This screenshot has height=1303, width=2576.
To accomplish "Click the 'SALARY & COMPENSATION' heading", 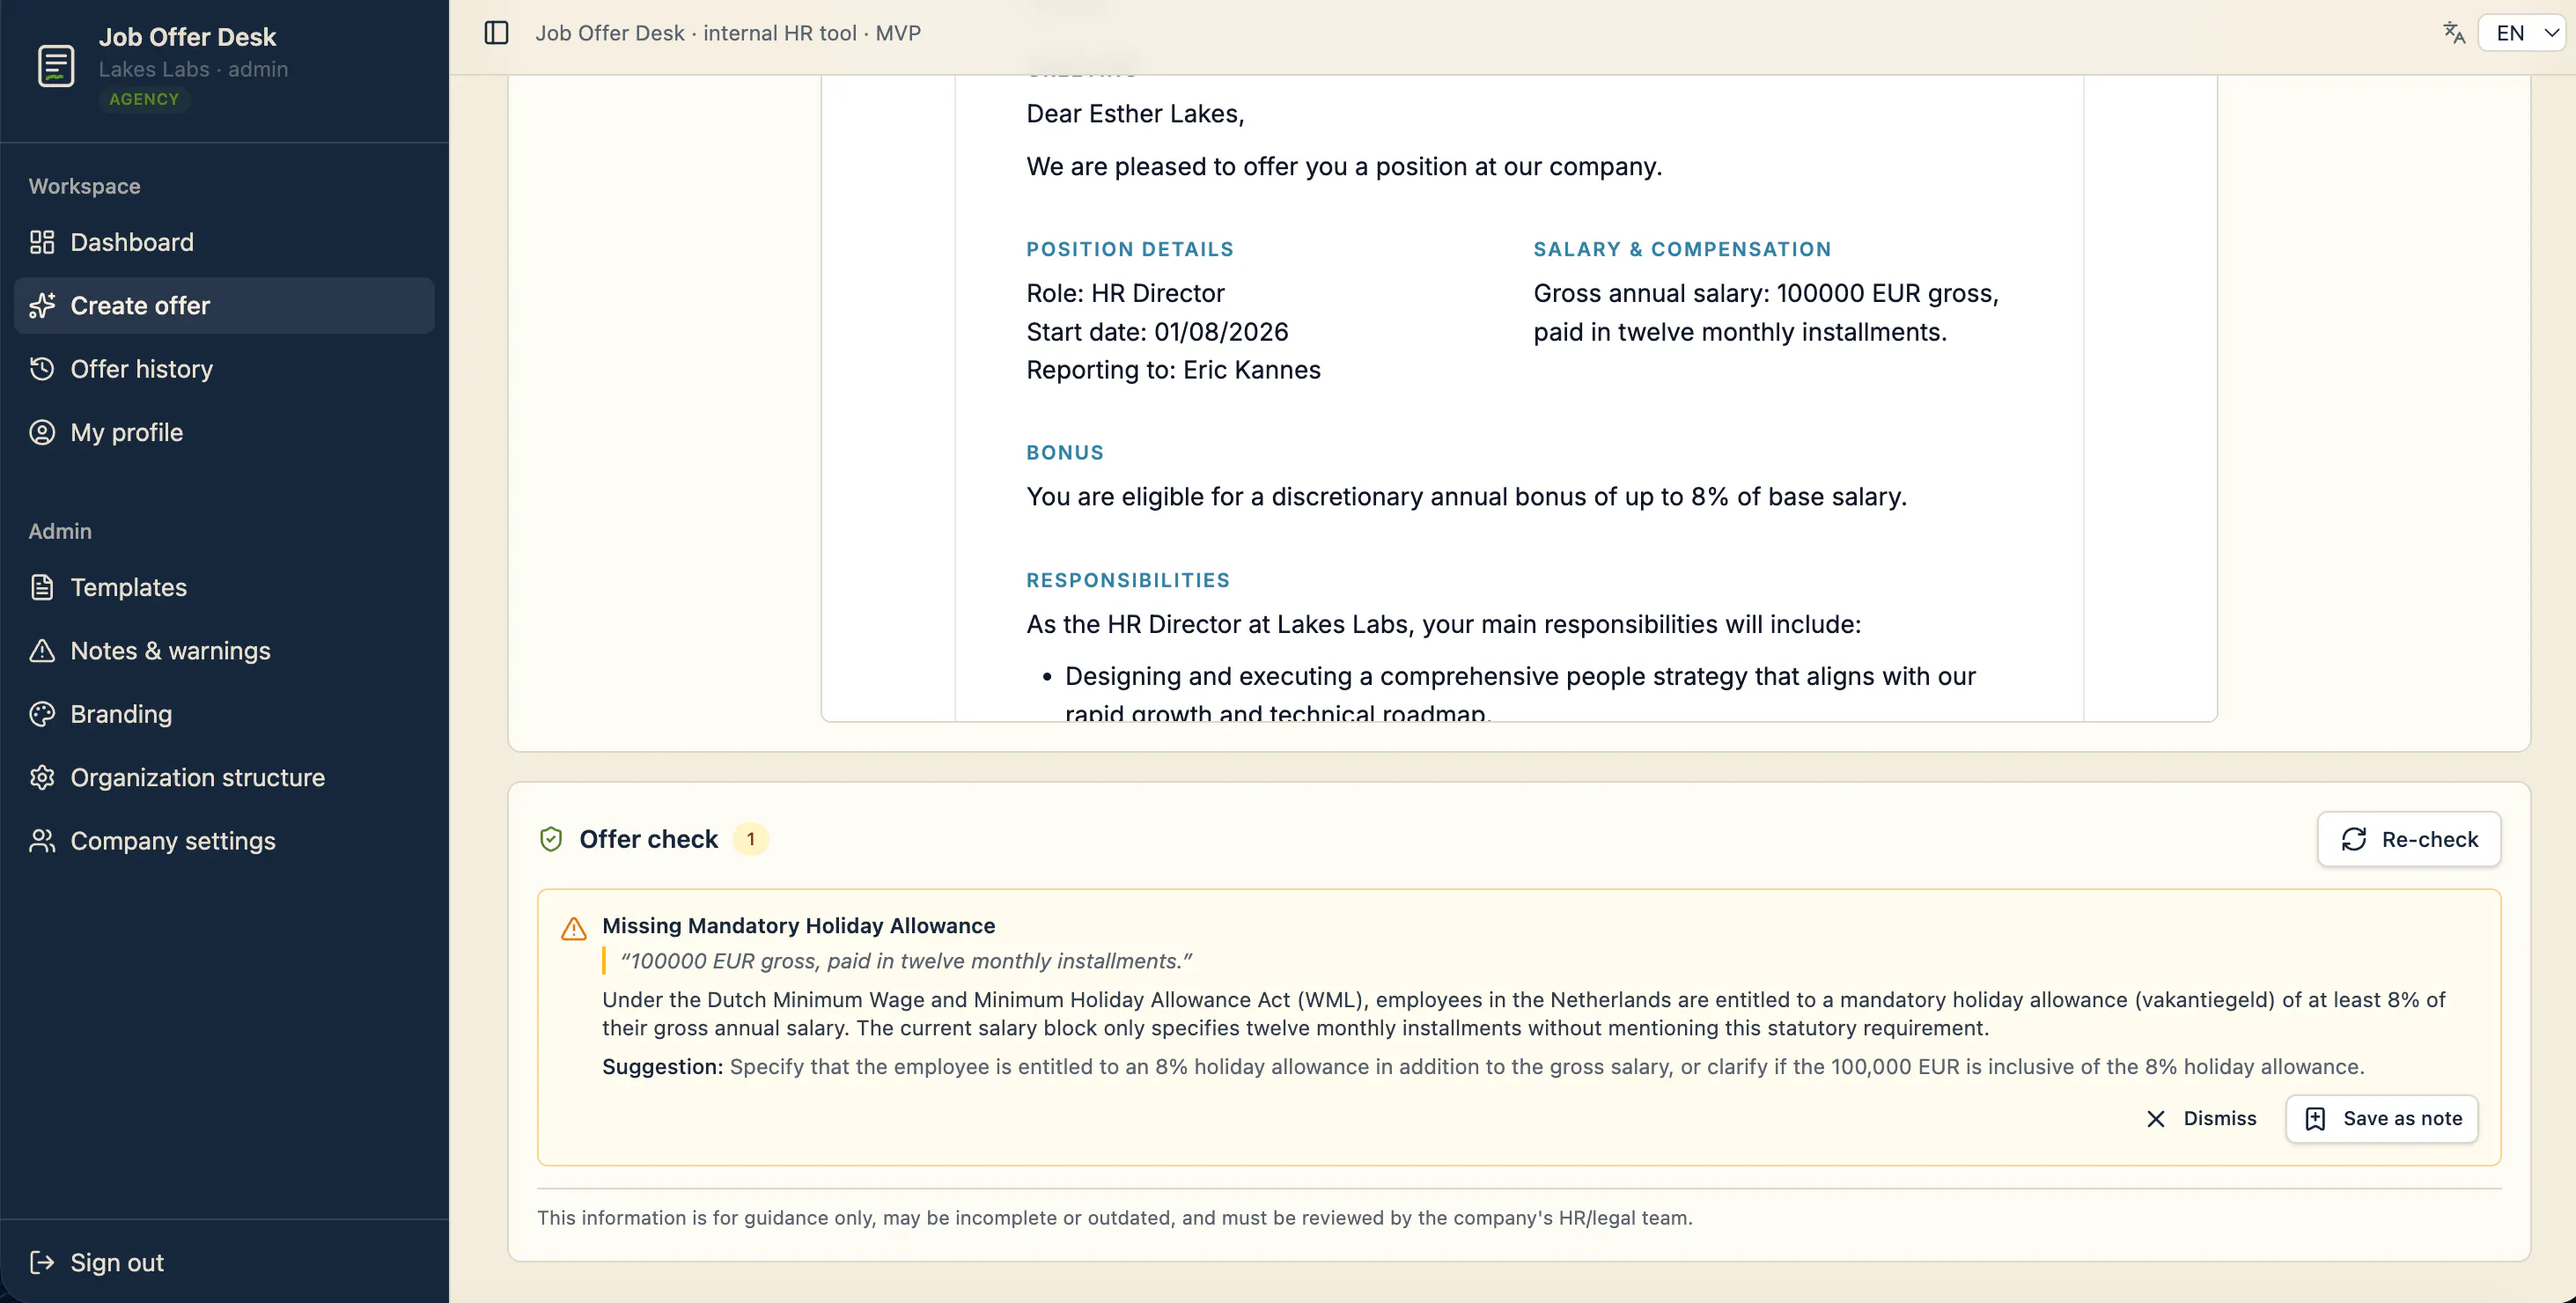I will click(x=1682, y=249).
